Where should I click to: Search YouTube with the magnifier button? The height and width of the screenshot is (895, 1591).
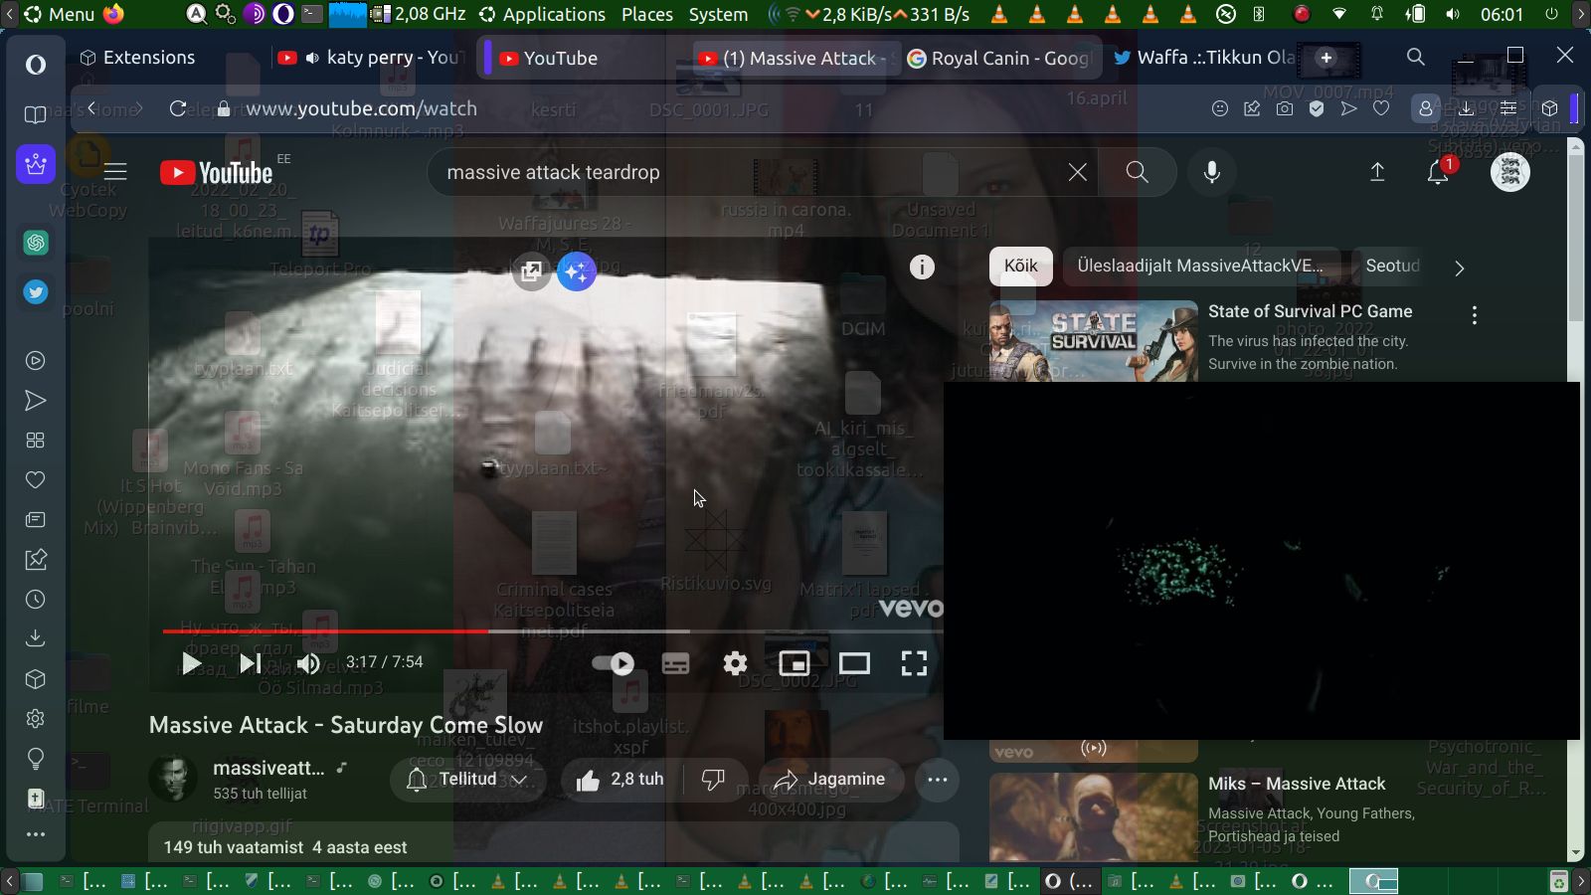pos(1138,172)
